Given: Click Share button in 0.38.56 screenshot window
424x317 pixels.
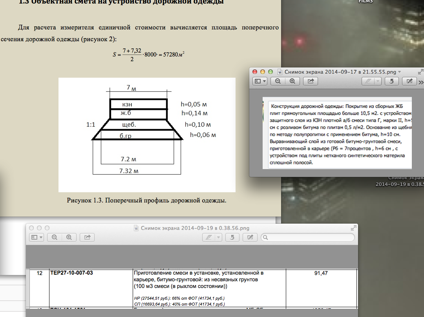Looking at the screenshot, I should click(87, 237).
